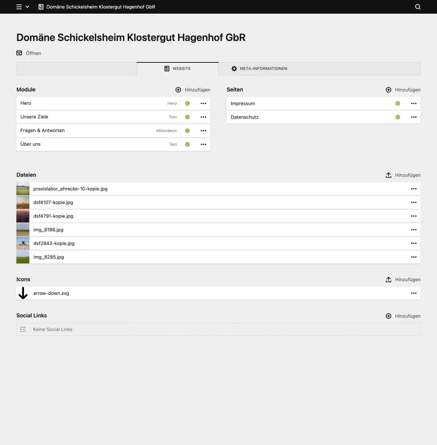Click the upload icon beside Dateien Hinzufügen
Image resolution: width=437 pixels, height=445 pixels.
[389, 175]
